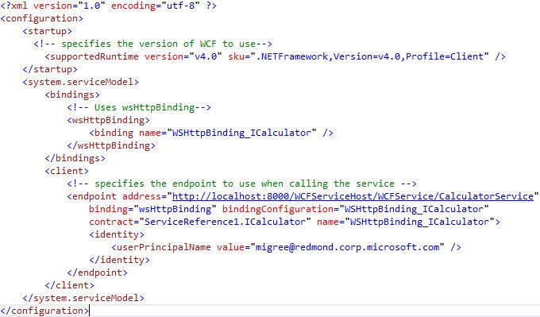Viewport: 540px width, 317px height.
Task: Click contract value ServiceReference1.ICalculator
Action: click(x=225, y=222)
